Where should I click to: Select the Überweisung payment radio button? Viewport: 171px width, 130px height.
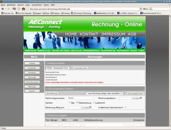pos(77,103)
